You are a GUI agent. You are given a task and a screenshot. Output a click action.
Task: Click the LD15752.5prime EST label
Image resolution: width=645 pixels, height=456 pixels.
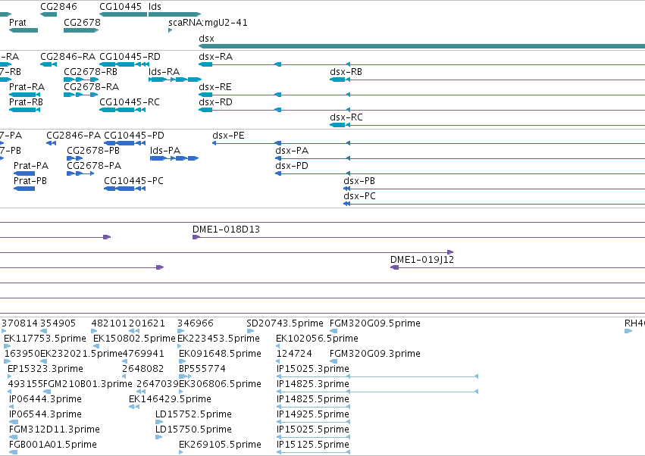point(193,415)
